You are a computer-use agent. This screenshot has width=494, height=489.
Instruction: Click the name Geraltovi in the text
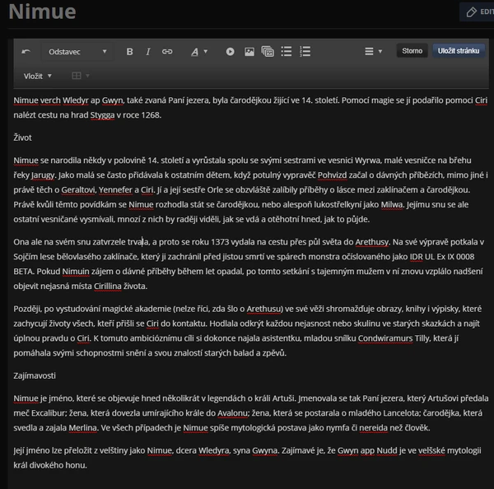(78, 190)
